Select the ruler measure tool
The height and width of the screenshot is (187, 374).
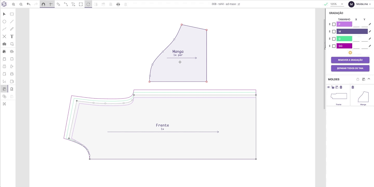[58, 4]
